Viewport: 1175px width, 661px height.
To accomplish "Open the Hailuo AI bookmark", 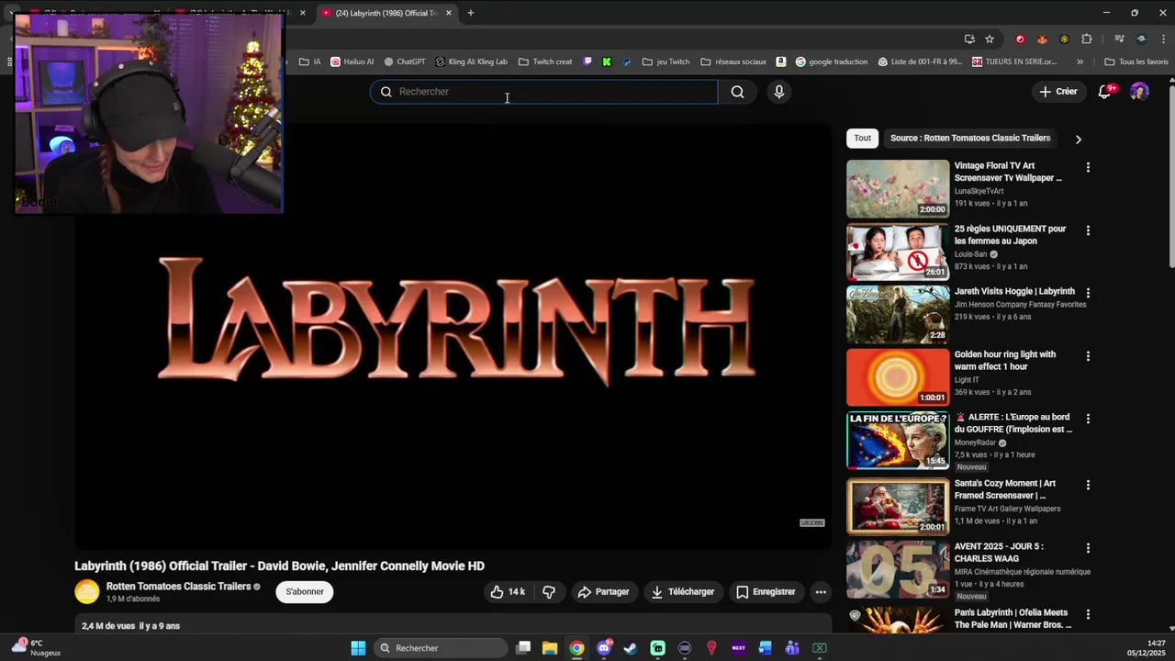I will (x=352, y=62).
